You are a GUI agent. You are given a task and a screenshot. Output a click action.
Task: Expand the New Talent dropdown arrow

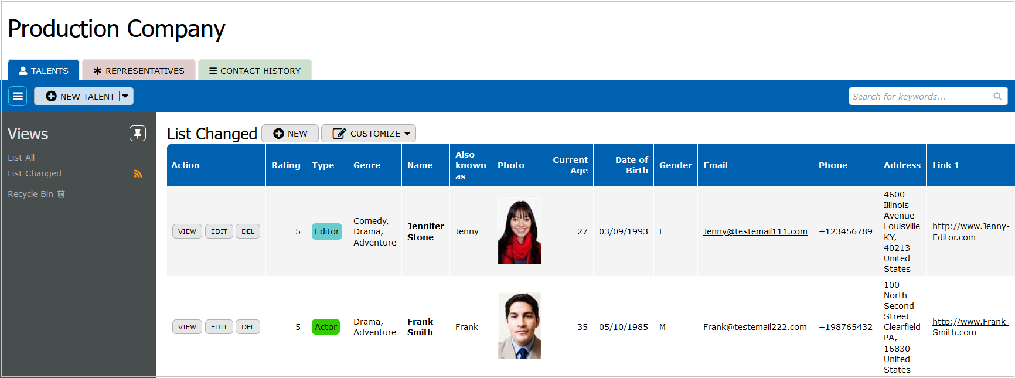(125, 96)
